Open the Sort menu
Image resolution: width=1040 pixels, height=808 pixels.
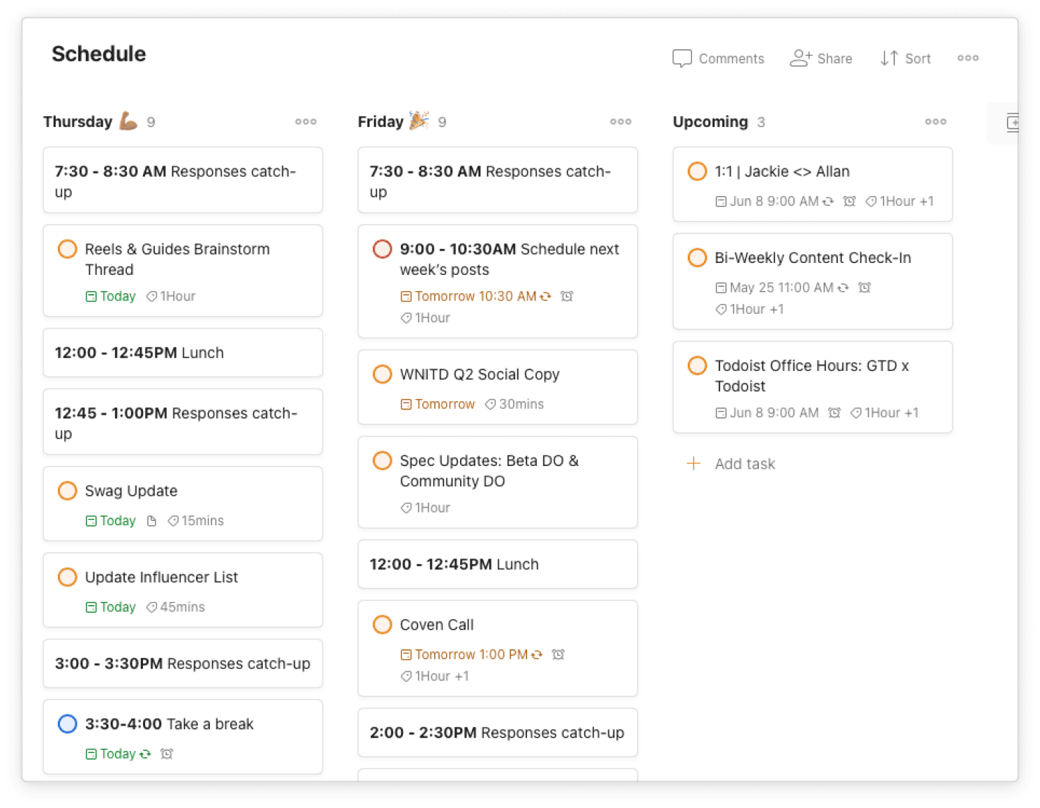[905, 59]
